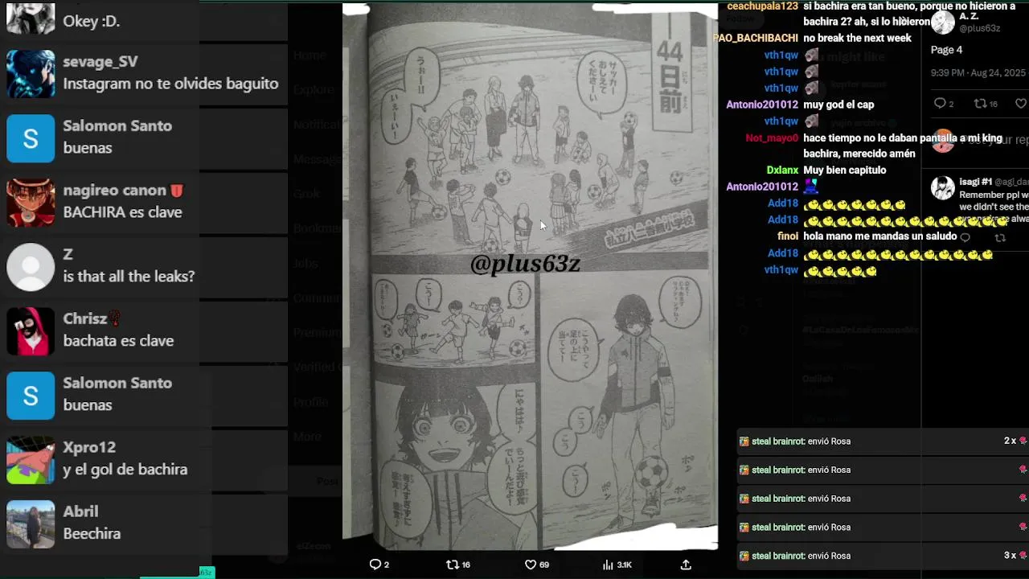The height and width of the screenshot is (579, 1029).
Task: Open A. Z. profile avatar in the tweet panel
Action: [943, 22]
